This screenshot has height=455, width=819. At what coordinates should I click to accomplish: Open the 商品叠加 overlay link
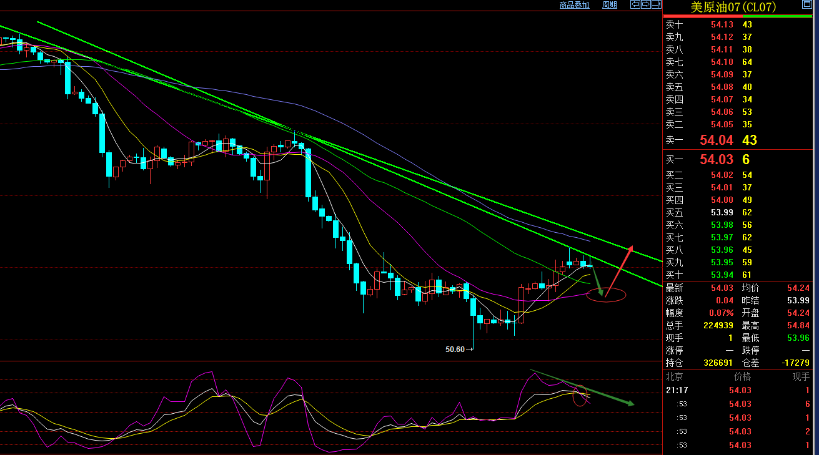574,5
